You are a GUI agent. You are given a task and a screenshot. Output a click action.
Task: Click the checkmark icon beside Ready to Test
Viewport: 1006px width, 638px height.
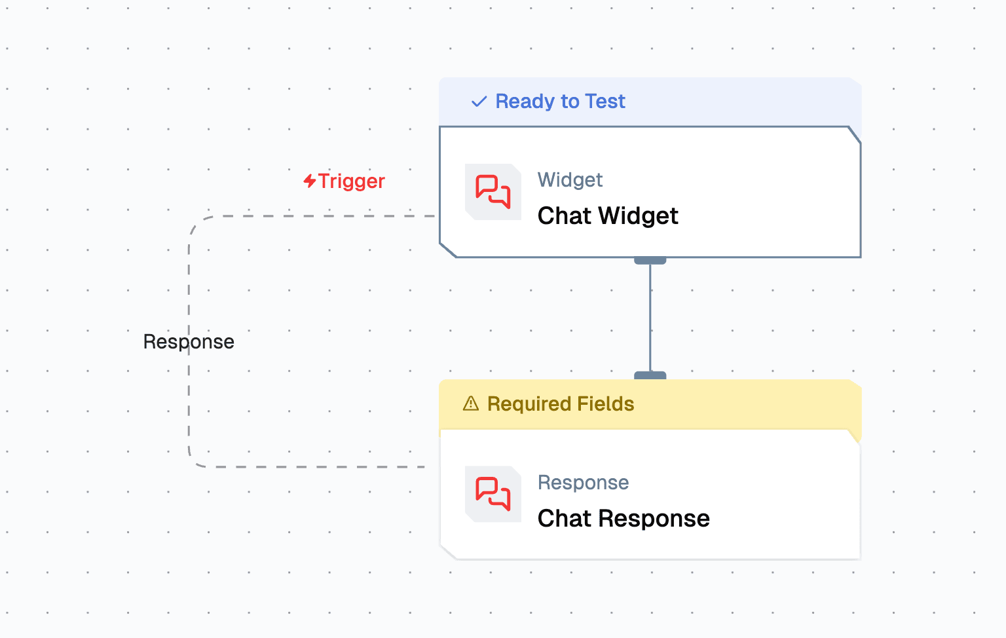pos(479,102)
